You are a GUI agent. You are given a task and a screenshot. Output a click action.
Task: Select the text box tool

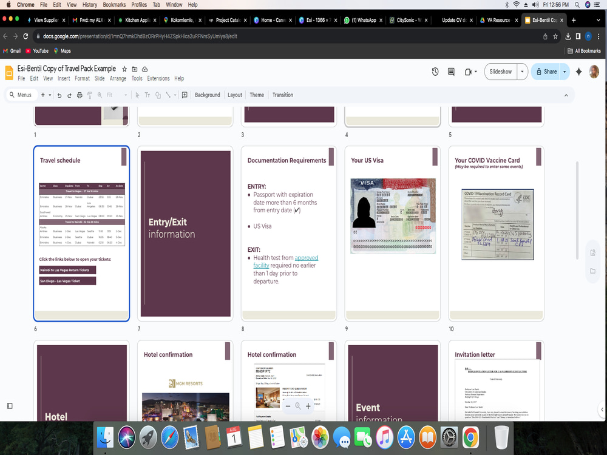[x=147, y=95]
